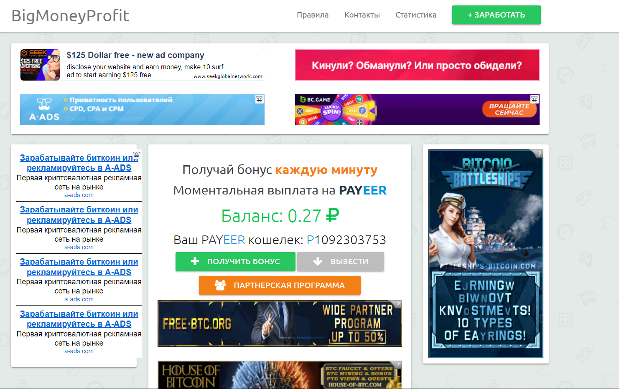Image resolution: width=619 pixels, height=389 pixels.
Task: Click the second a-ads.com URL text
Action: (x=79, y=247)
